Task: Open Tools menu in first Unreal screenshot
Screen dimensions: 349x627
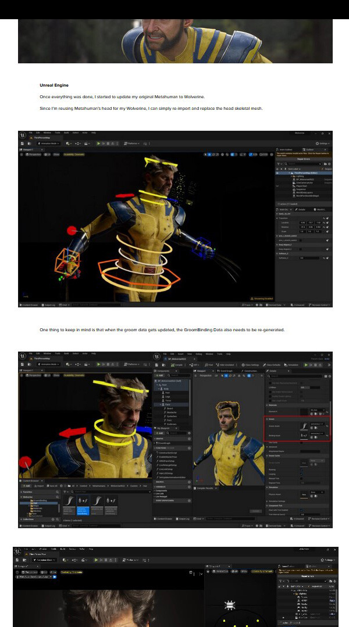Action: (x=58, y=132)
